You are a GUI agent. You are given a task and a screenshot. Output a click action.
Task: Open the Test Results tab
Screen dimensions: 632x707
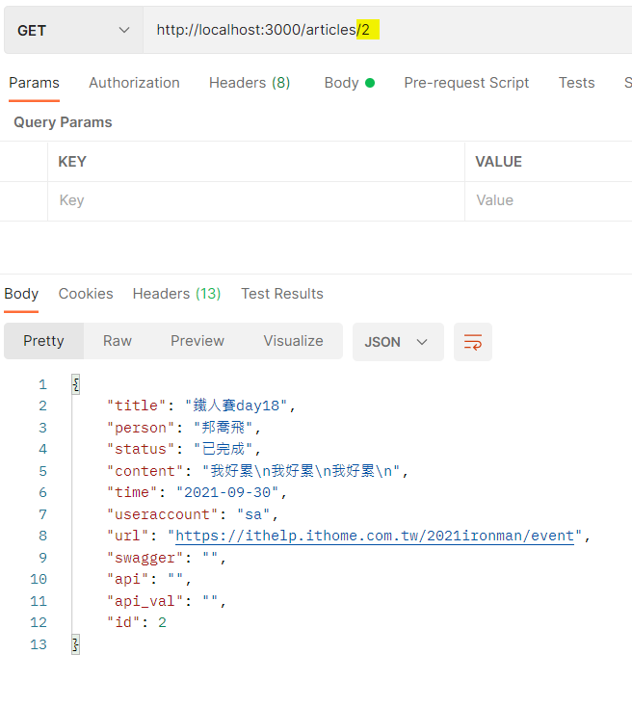(282, 294)
